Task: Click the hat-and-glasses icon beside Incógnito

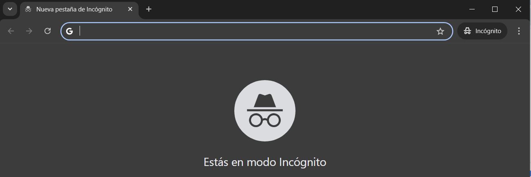Action: click(x=468, y=31)
